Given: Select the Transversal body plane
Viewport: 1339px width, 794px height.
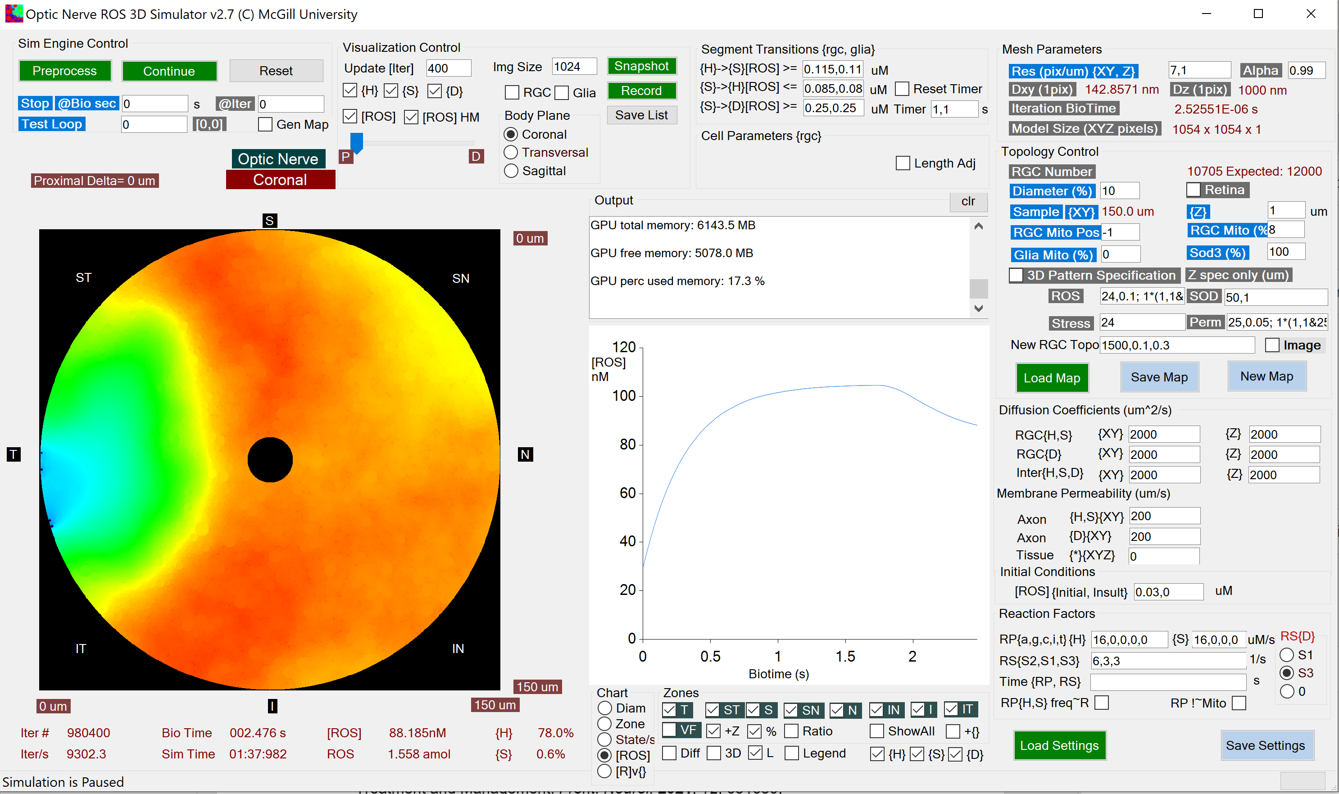Looking at the screenshot, I should [x=511, y=153].
